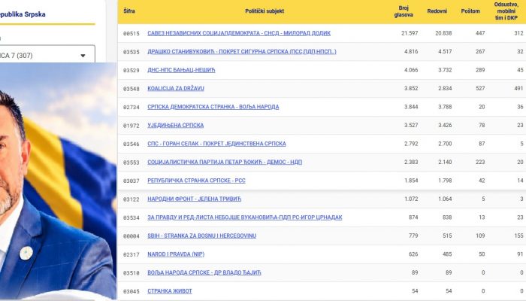Screen dimensions: 526x301
Task: Select absentee votes value 155
Action: point(518,236)
